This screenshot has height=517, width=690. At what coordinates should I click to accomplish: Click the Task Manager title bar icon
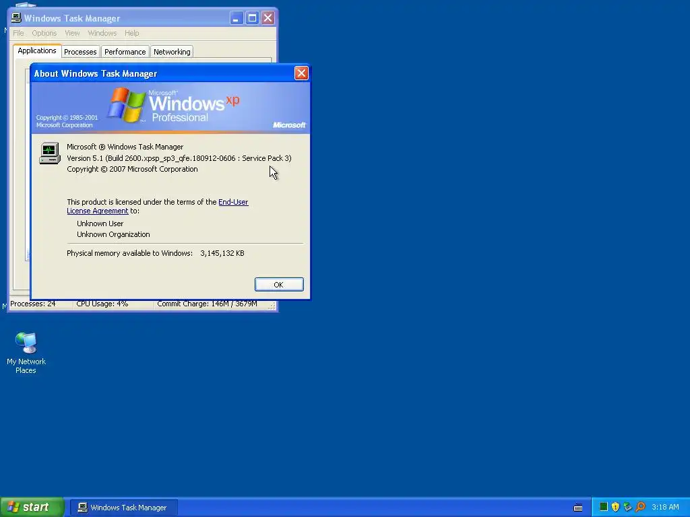pyautogui.click(x=16, y=18)
